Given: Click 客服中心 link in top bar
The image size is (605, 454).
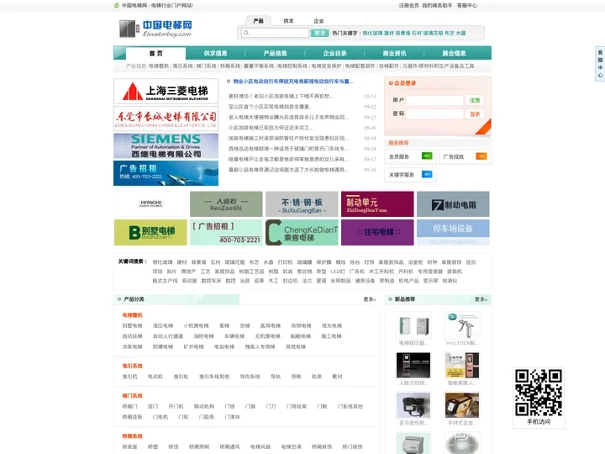Looking at the screenshot, I should (467, 5).
